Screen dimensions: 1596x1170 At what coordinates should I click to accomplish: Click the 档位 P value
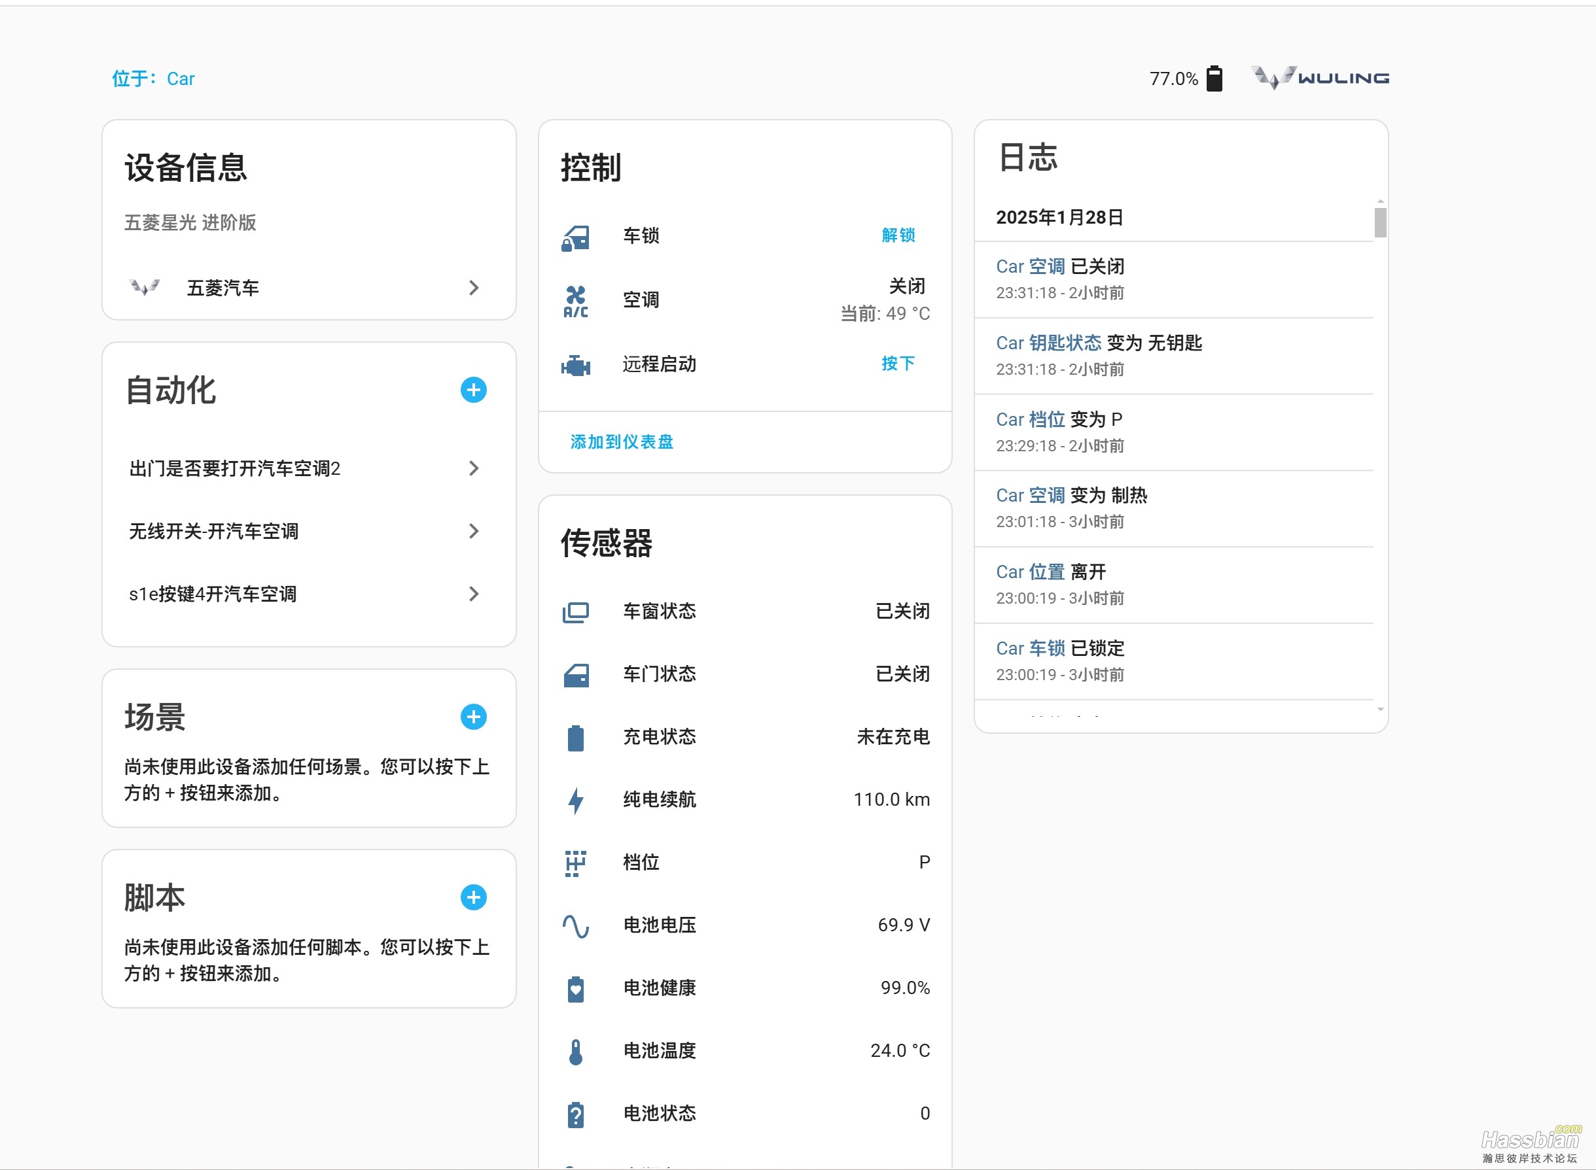(x=924, y=863)
